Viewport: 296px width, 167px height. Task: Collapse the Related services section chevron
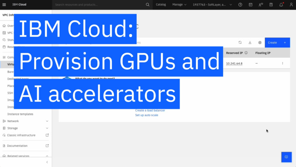(x=47, y=156)
